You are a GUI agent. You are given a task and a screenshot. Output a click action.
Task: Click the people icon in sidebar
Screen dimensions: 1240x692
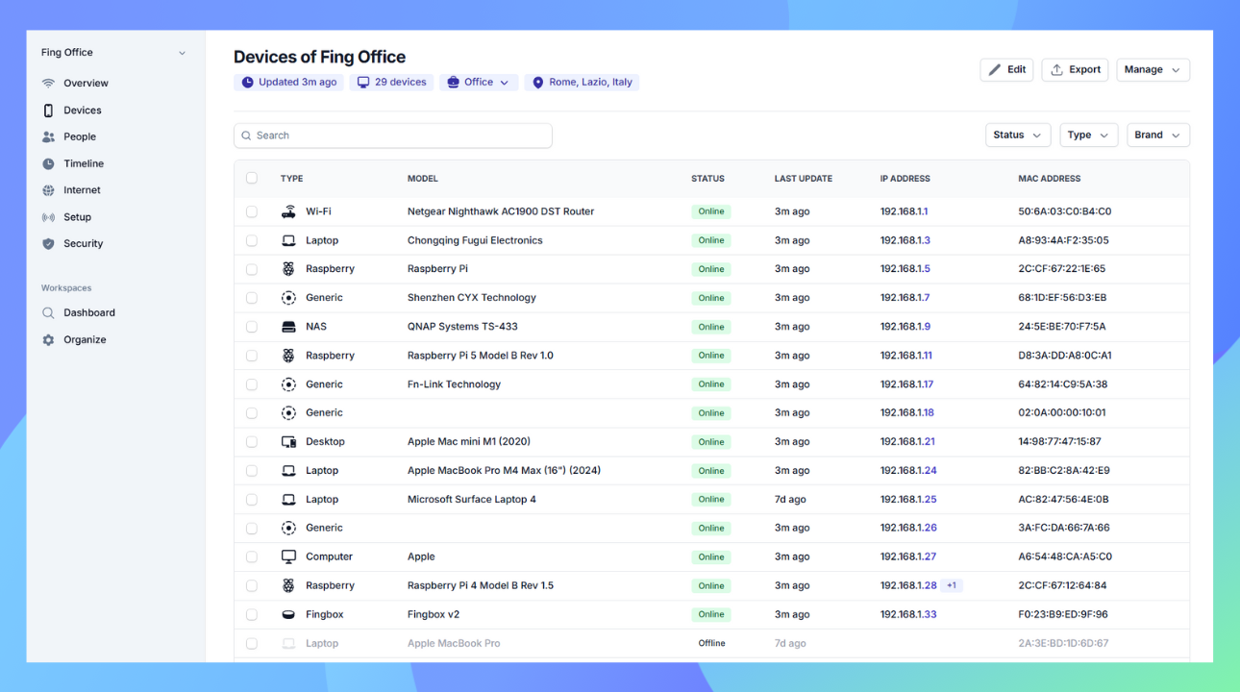(x=48, y=136)
